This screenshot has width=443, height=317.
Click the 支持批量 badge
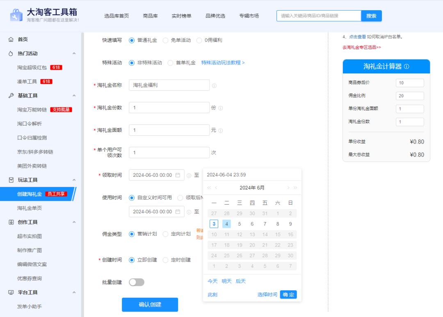pyautogui.click(x=61, y=109)
